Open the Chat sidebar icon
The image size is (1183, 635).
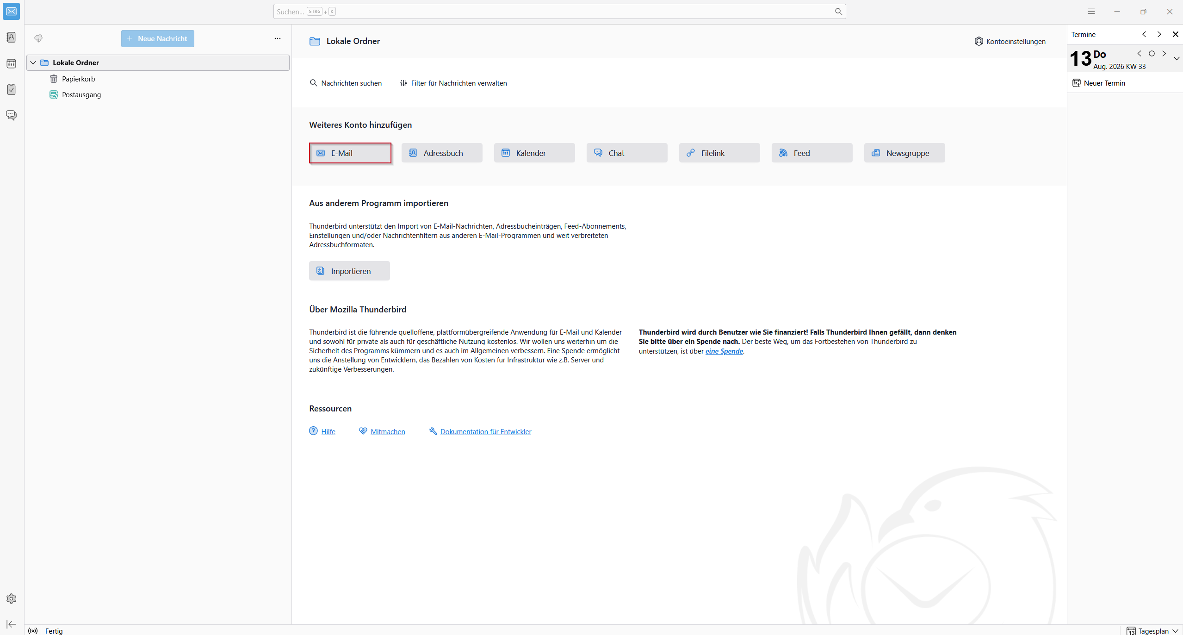pos(12,115)
